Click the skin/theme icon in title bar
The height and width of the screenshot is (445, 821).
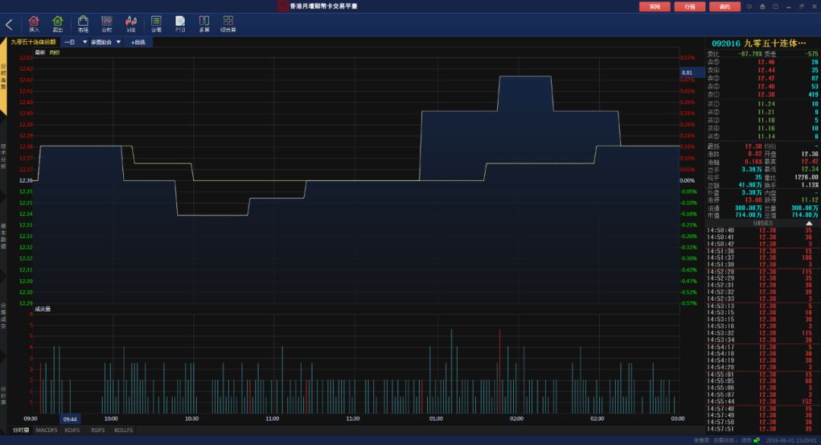pos(749,6)
